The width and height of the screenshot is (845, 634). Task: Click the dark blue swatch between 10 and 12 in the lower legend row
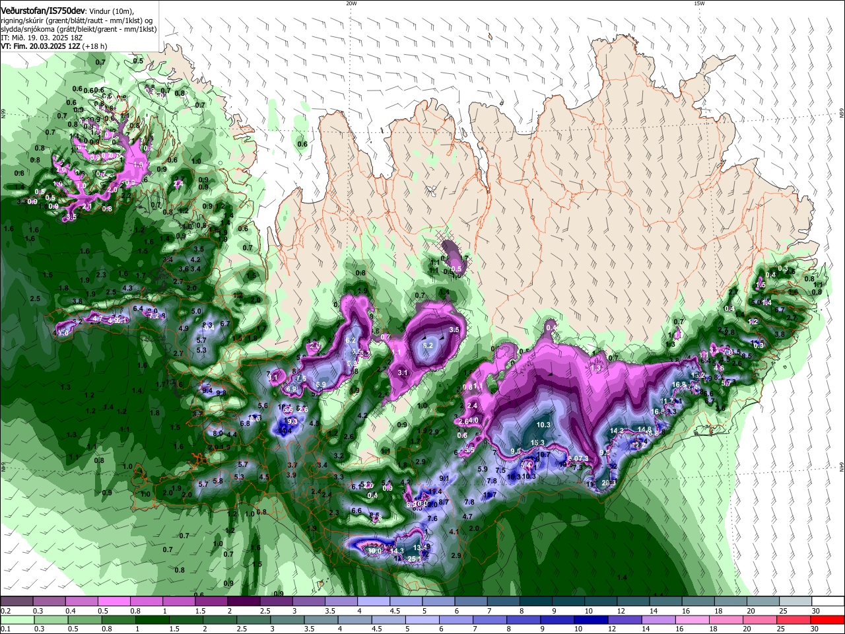coord(590,620)
